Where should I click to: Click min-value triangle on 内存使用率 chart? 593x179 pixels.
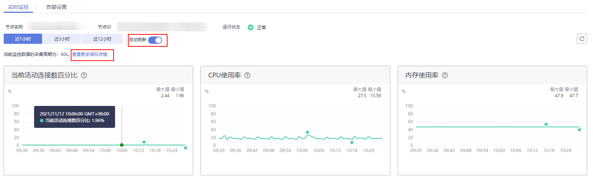click(x=579, y=130)
